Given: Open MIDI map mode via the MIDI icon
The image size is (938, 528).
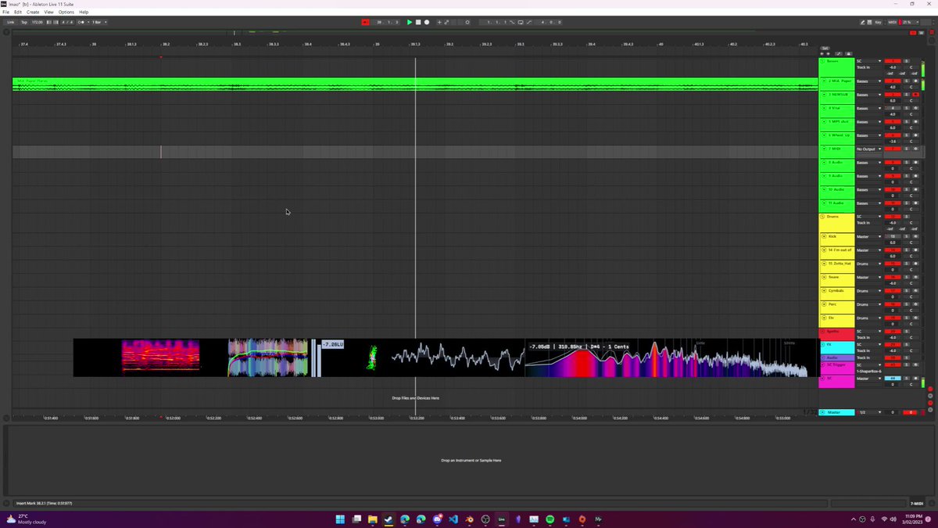Looking at the screenshot, I should pos(892,22).
